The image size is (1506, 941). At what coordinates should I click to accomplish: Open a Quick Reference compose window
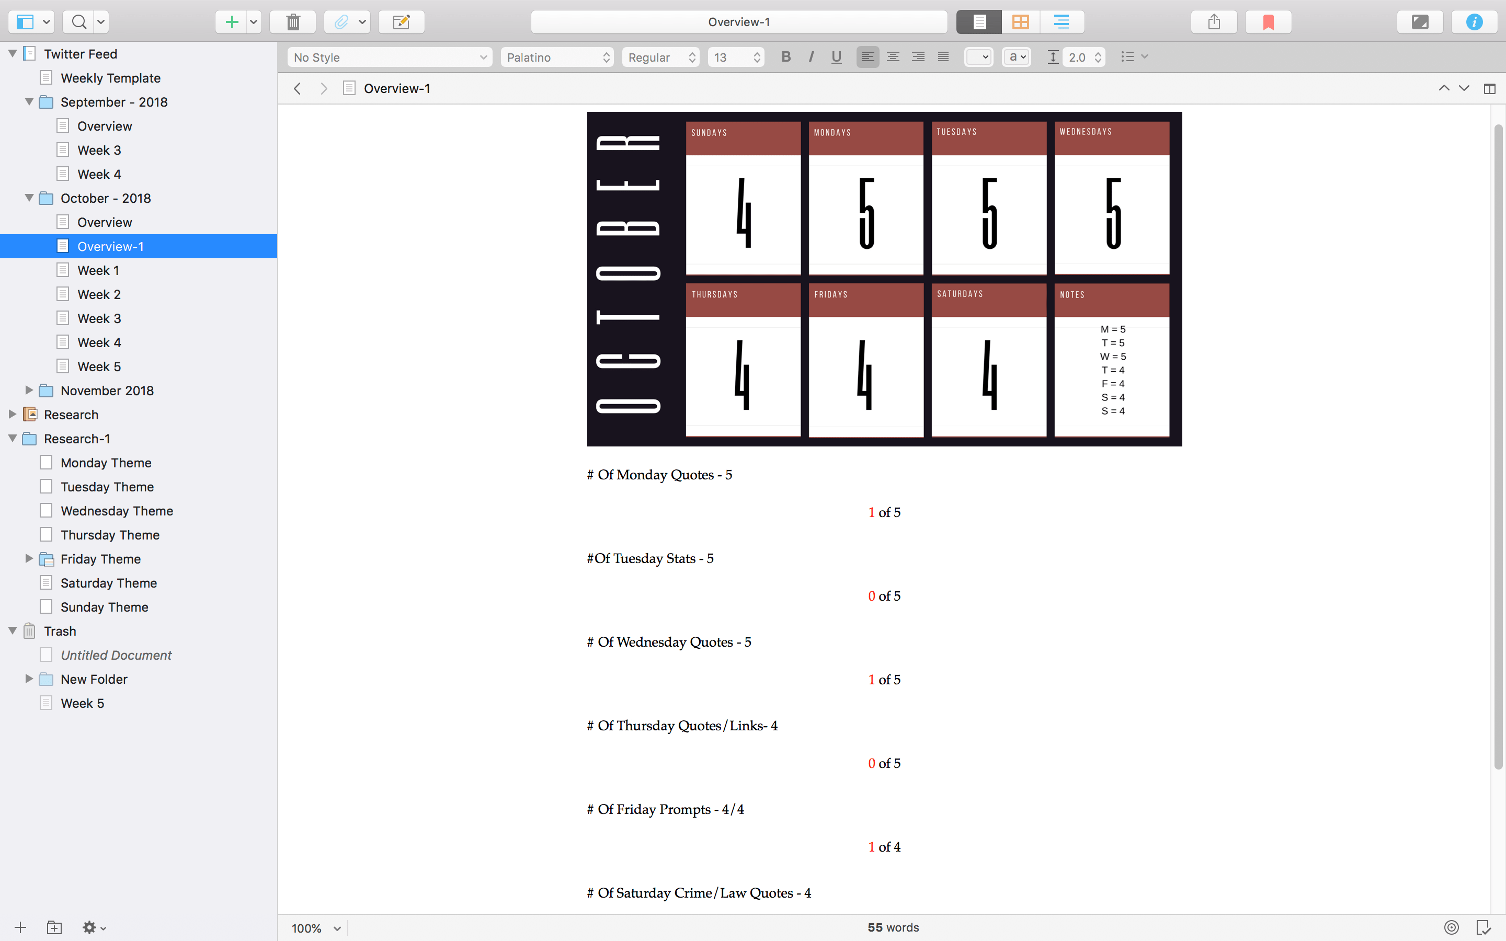[x=401, y=21]
